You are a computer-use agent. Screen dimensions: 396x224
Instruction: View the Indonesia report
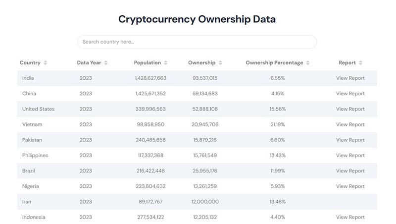350,217
